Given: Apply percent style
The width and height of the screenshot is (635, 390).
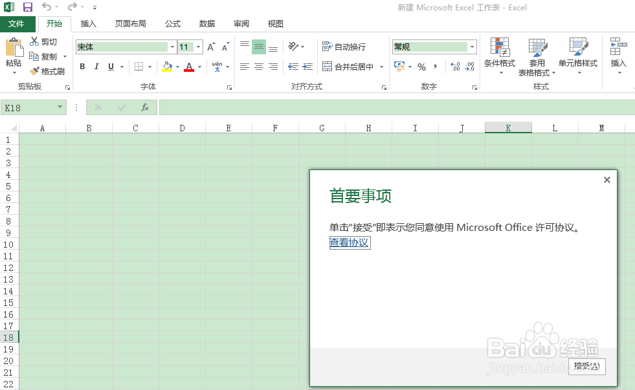Looking at the screenshot, I should click(421, 67).
